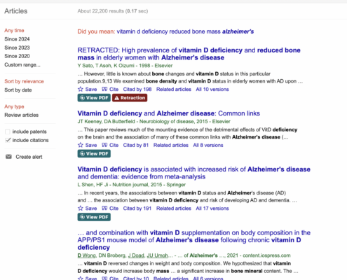Show only Review articles
347x280 pixels.
pyautogui.click(x=22, y=115)
